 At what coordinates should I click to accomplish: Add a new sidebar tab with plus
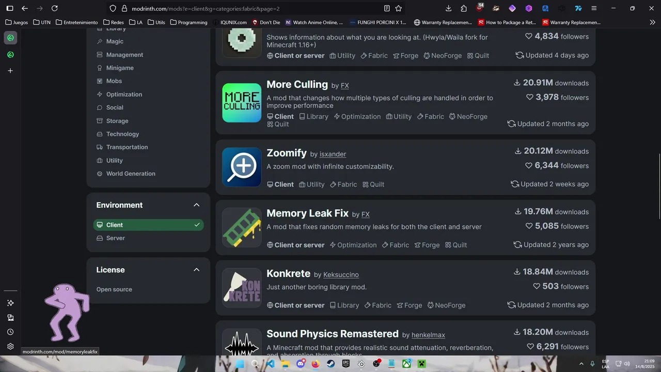pyautogui.click(x=10, y=71)
